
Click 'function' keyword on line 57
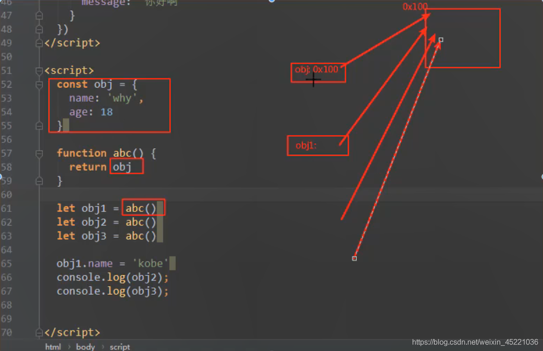82,153
